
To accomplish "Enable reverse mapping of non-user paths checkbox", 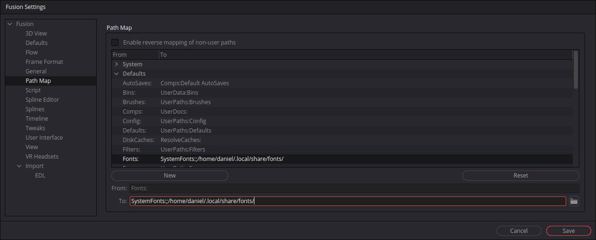I will (115, 43).
